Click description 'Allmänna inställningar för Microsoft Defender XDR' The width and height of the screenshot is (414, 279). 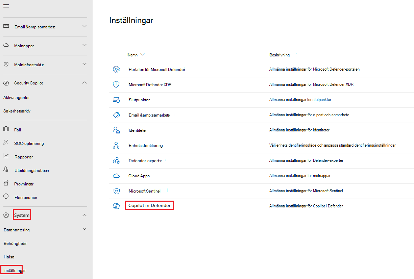pyautogui.click(x=311, y=84)
